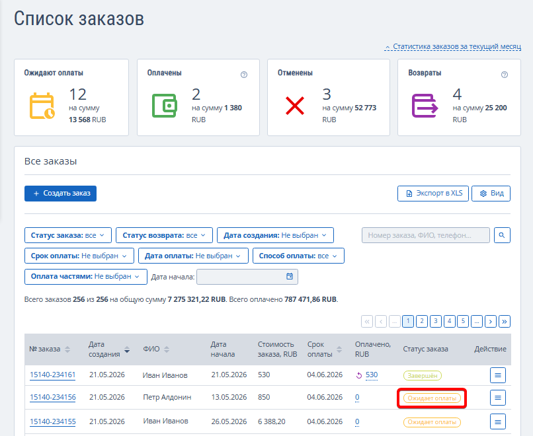Select page 4 in pagination
This screenshot has width=533, height=436.
tap(450, 321)
